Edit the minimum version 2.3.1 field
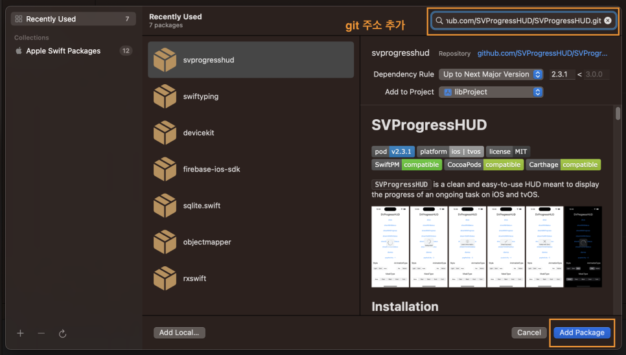Viewport: 626px width, 355px height. click(562, 74)
